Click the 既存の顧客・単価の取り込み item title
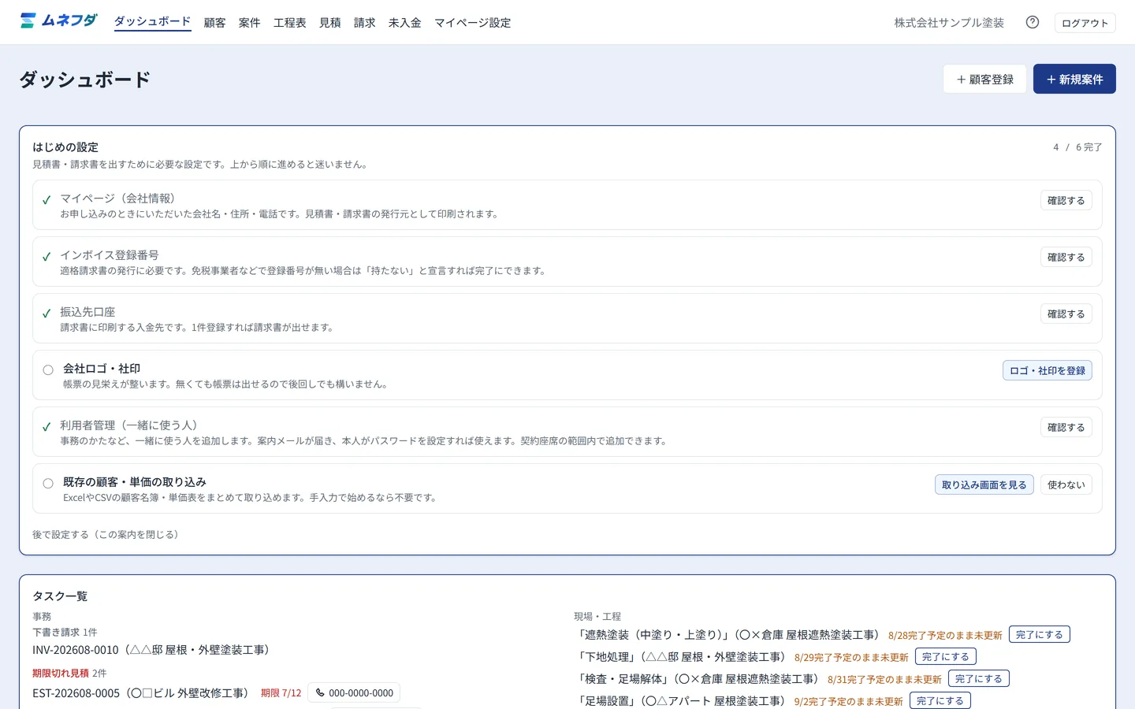Screen dimensions: 1135x709 click(135, 482)
